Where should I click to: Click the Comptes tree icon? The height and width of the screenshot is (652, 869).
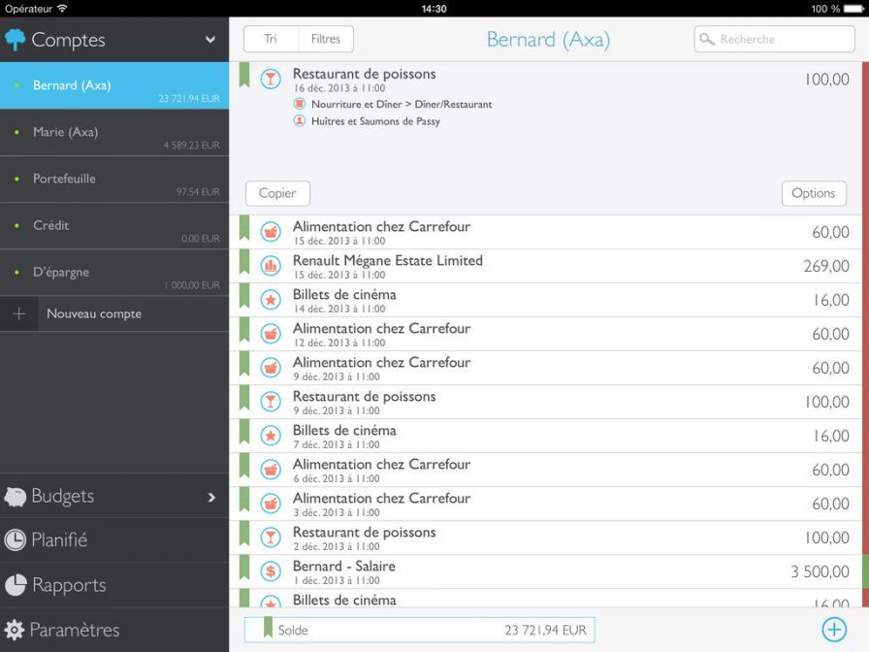(16, 40)
